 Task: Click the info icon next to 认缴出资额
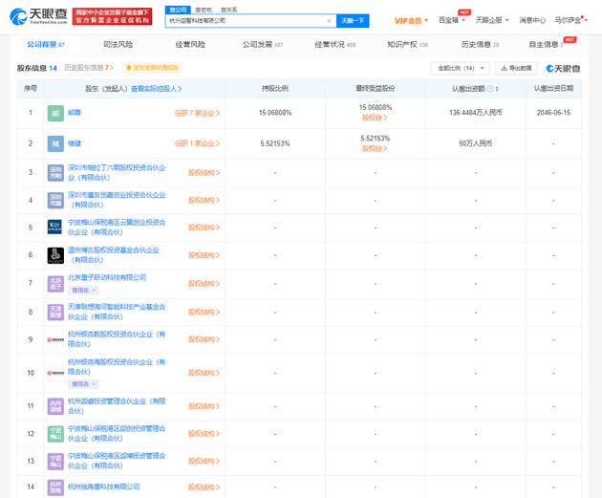pyautogui.click(x=490, y=88)
